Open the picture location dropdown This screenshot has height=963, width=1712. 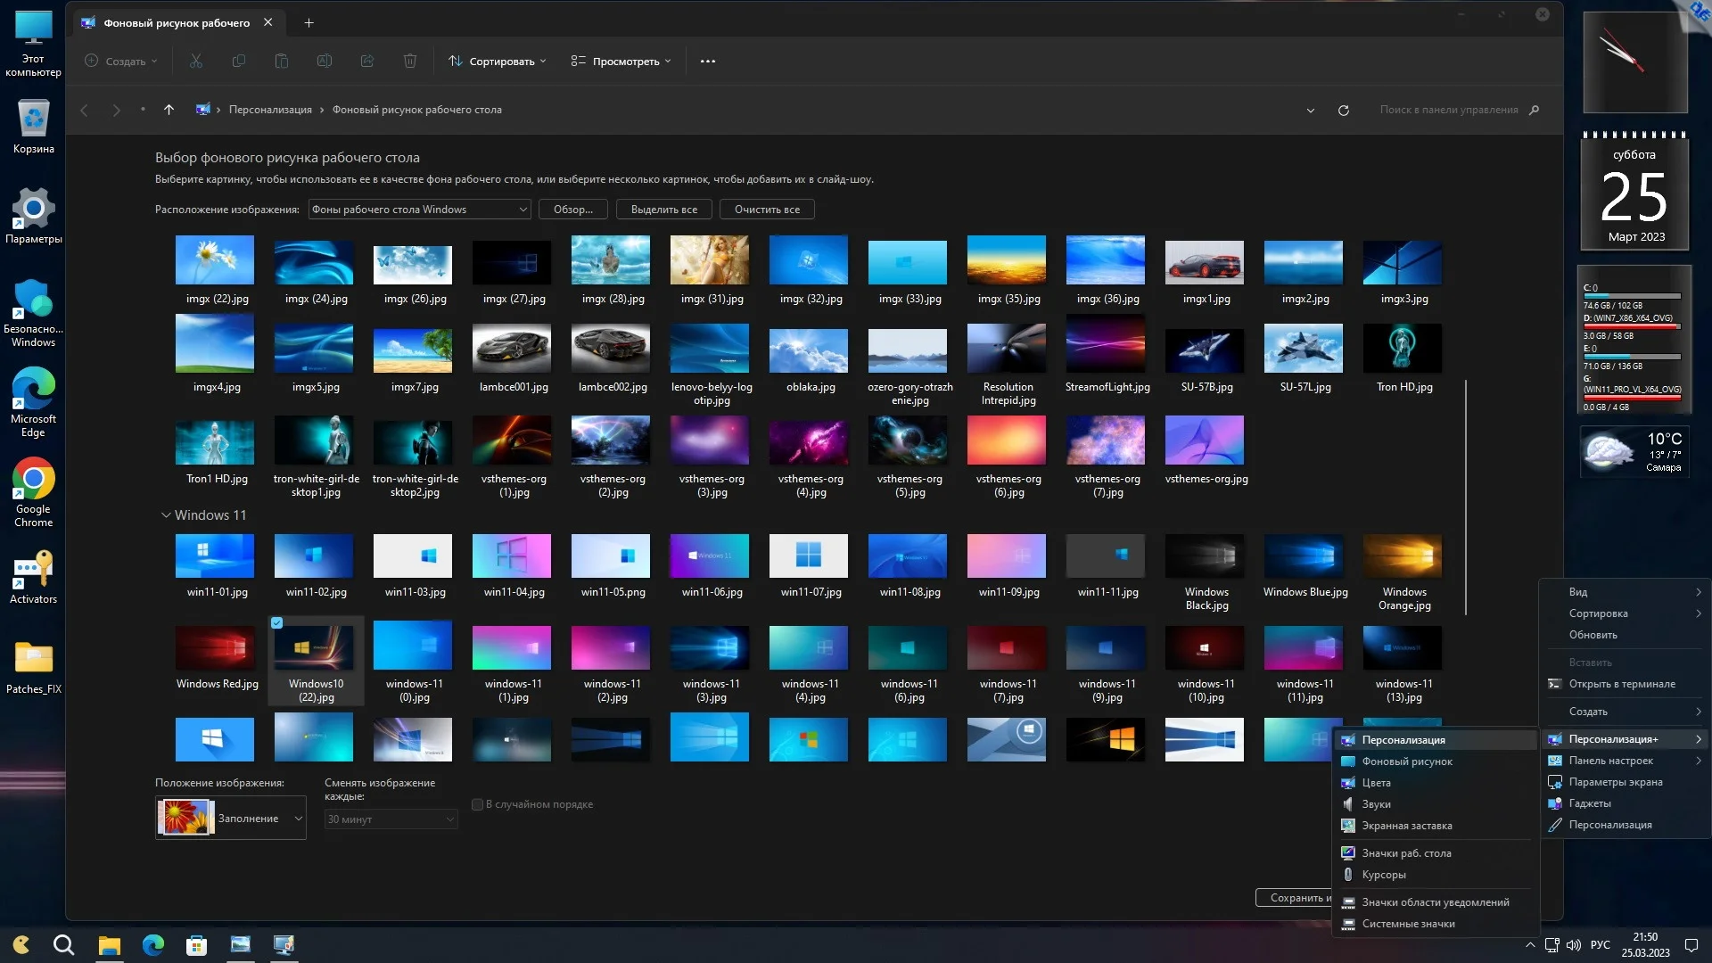click(x=419, y=210)
